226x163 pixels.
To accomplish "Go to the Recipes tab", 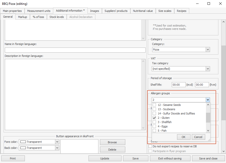I will (181, 11).
